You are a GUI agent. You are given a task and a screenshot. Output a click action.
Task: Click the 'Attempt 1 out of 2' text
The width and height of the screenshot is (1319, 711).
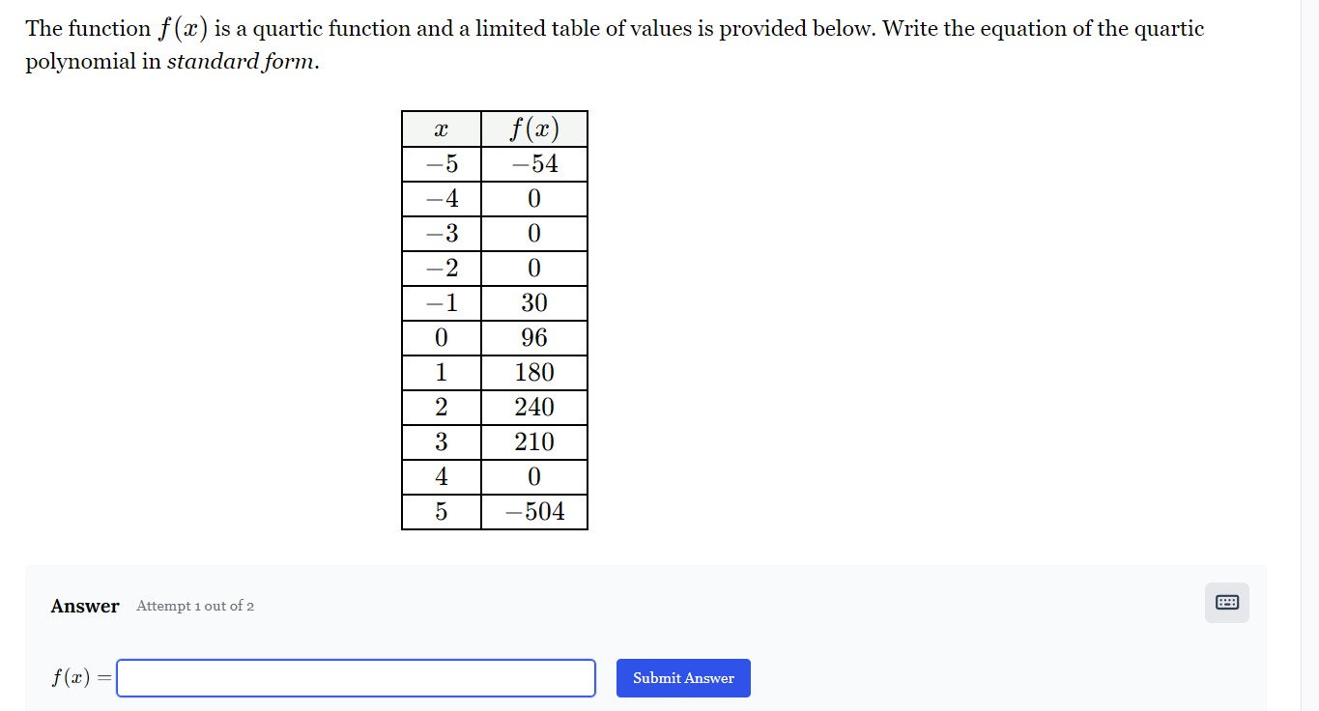(x=195, y=606)
